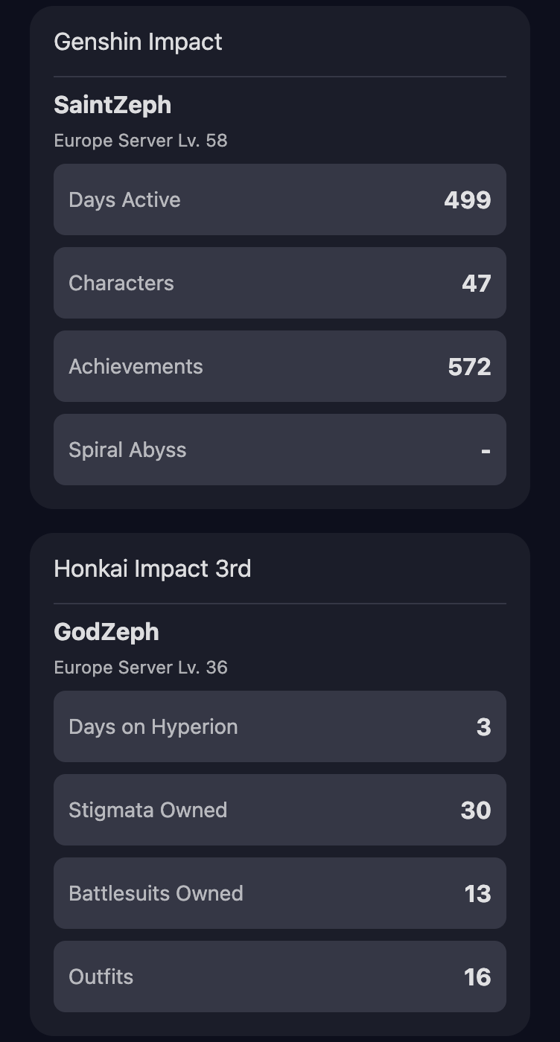560x1042 pixels.
Task: Click the Europe Server Lv. 36 text
Action: tap(140, 668)
